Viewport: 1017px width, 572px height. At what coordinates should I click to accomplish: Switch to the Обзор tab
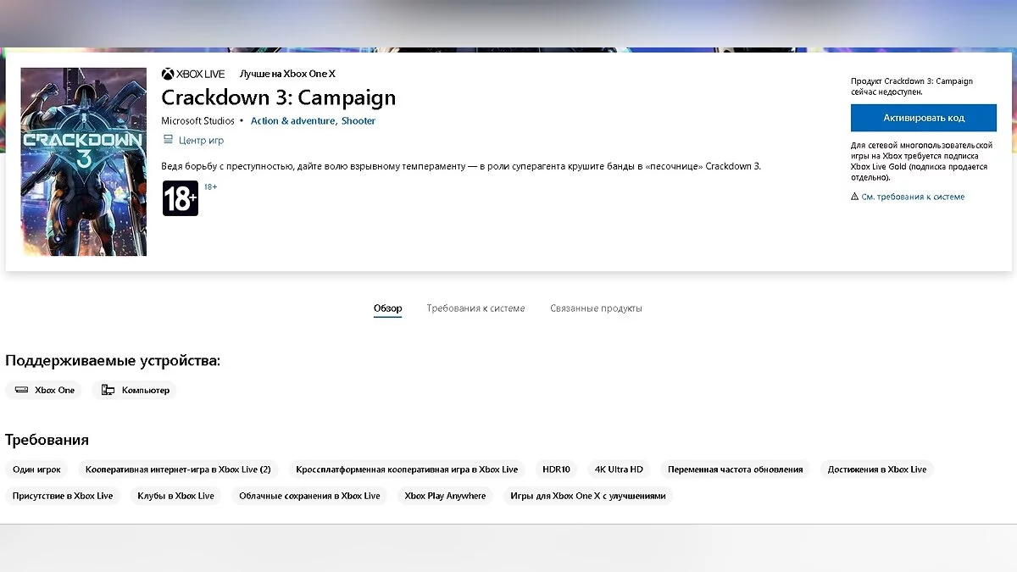388,308
